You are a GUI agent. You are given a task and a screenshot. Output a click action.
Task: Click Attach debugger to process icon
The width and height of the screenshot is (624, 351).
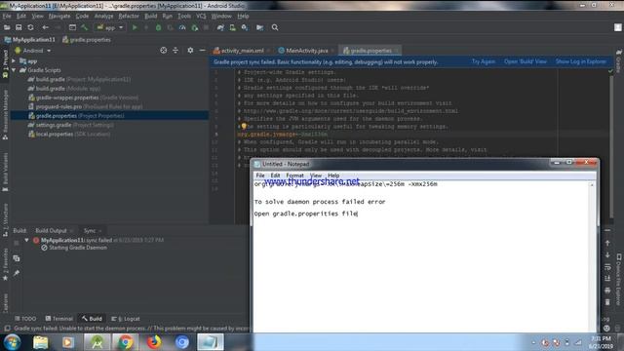[x=195, y=27]
